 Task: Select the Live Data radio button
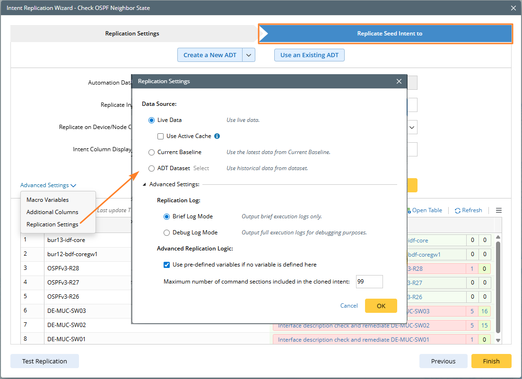pos(151,120)
